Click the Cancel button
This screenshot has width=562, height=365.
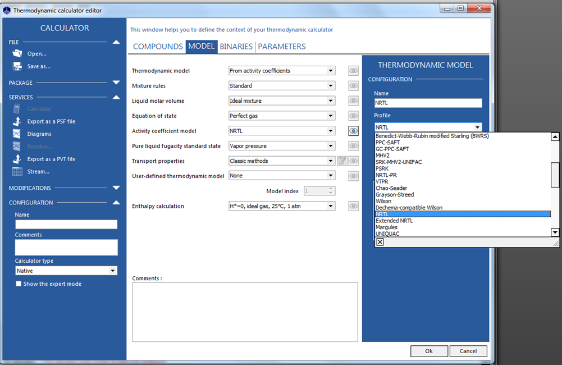pyautogui.click(x=468, y=351)
